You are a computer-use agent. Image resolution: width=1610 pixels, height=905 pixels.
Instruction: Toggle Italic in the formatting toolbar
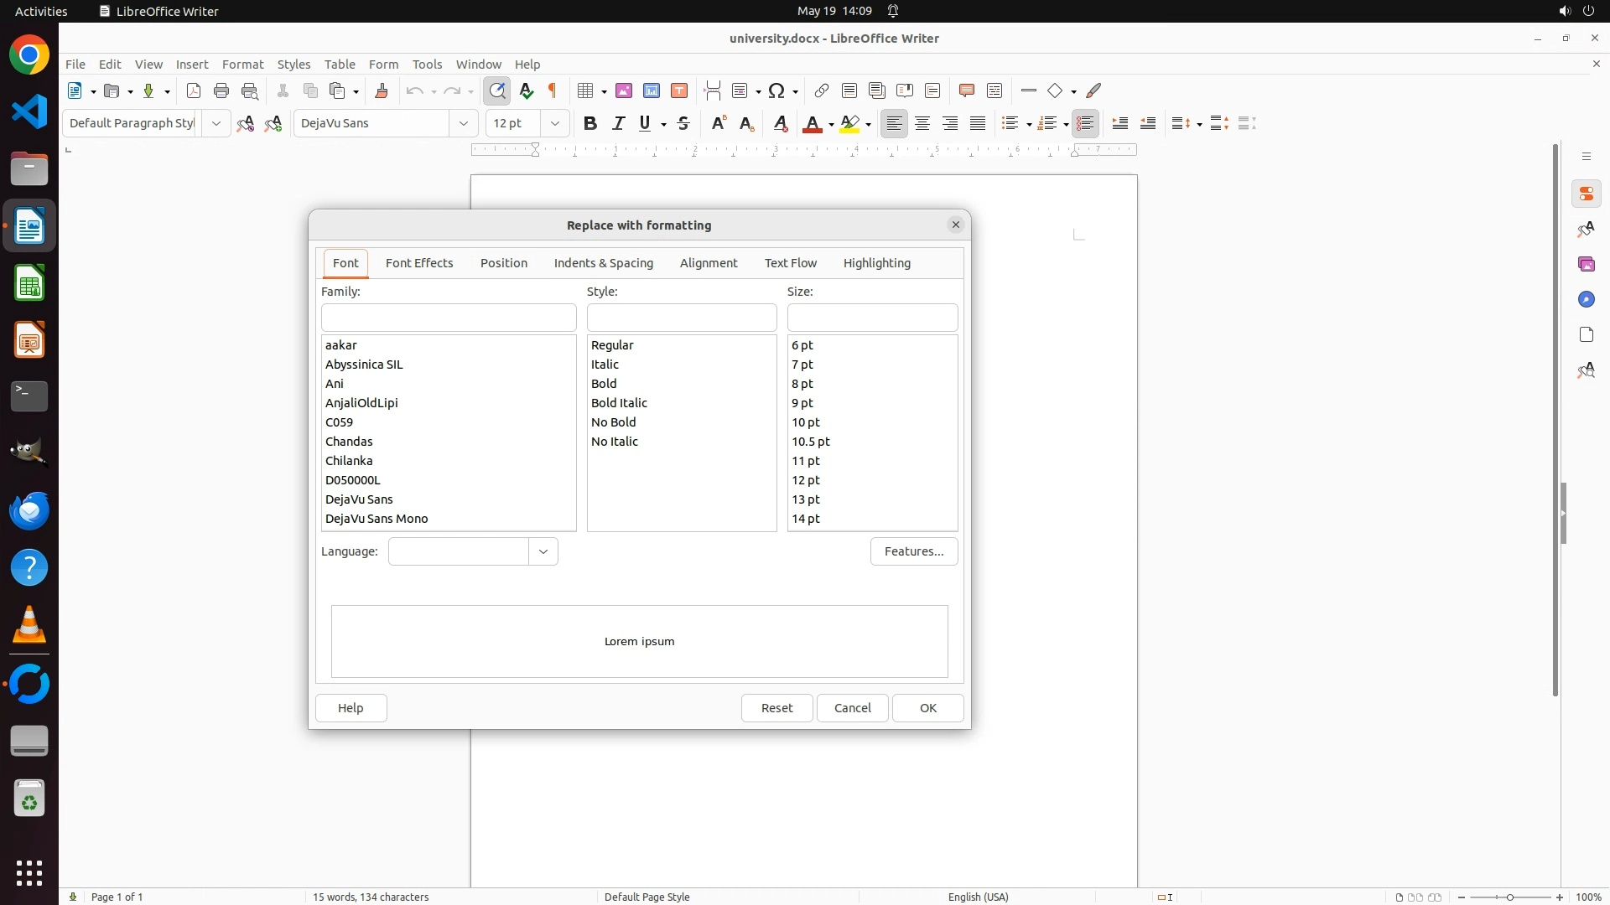[x=619, y=123]
